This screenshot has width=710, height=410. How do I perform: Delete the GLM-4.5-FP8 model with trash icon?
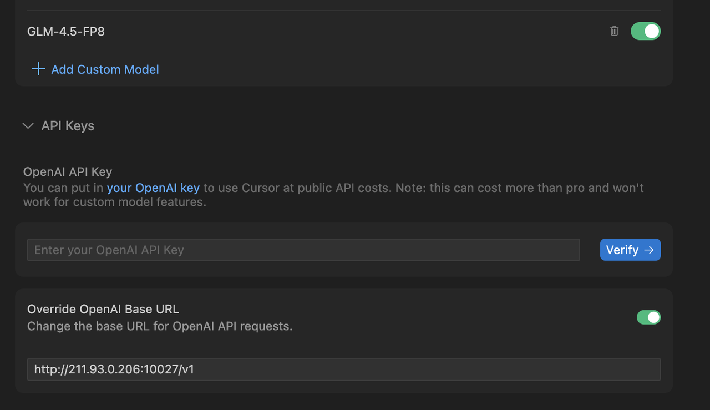point(614,31)
